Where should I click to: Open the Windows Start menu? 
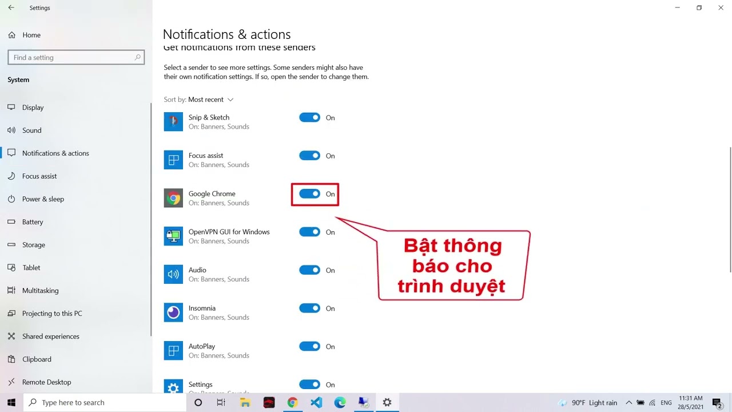click(11, 402)
